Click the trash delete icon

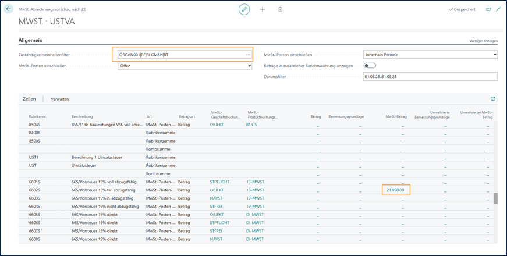280,10
